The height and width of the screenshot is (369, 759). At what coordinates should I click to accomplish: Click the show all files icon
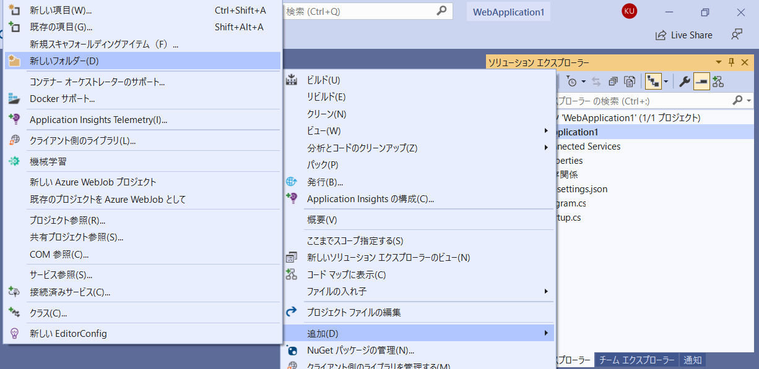(630, 82)
